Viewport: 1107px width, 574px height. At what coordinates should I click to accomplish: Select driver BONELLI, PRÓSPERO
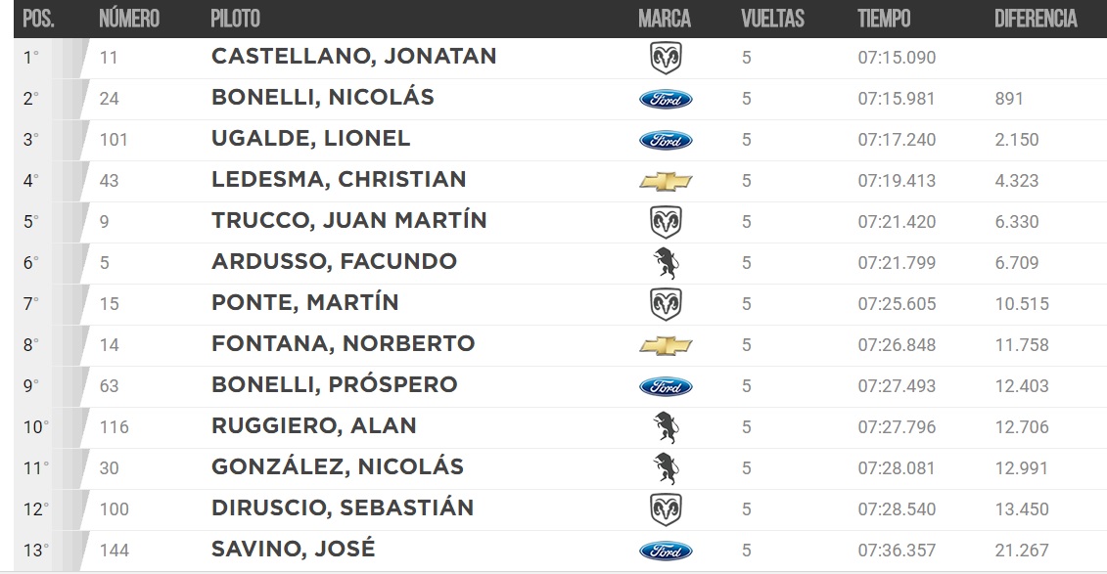[335, 384]
